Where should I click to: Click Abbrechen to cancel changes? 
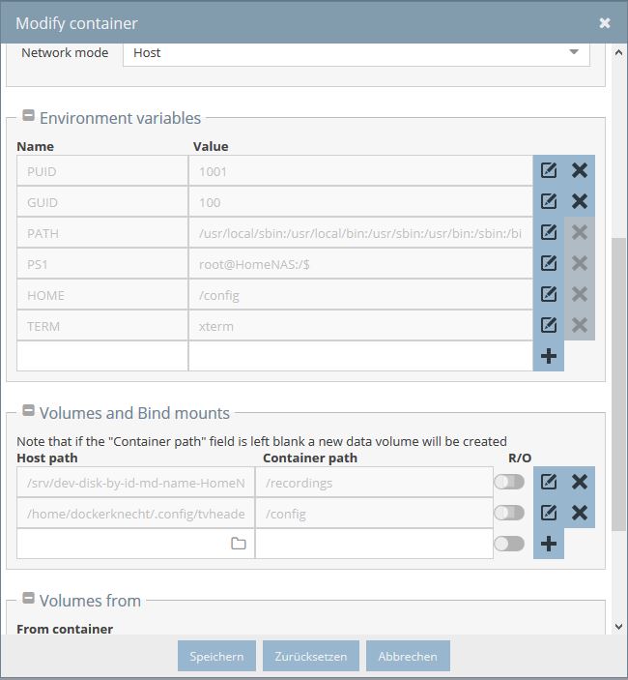coord(408,656)
